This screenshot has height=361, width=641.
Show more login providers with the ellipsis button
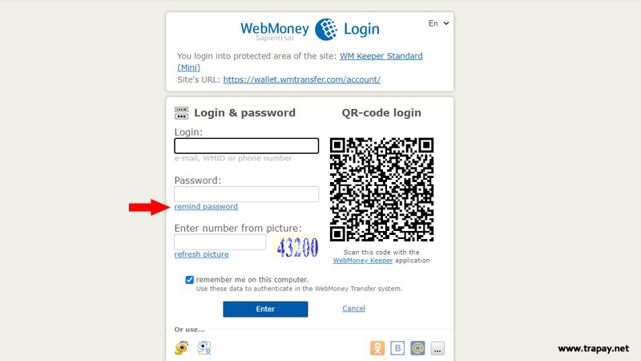(x=437, y=348)
